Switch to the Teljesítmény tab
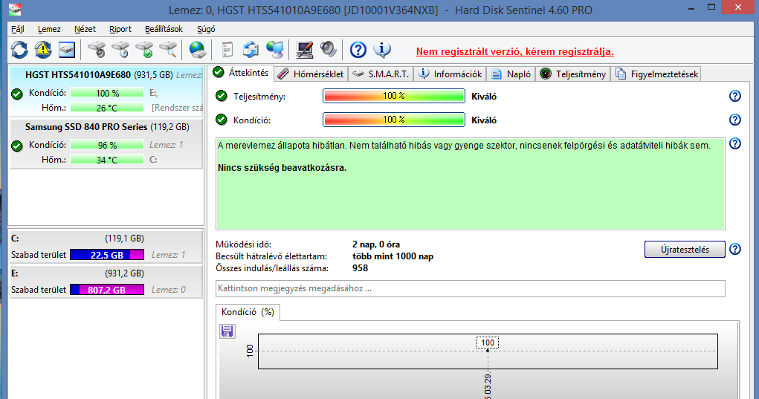759x399 pixels. [x=573, y=74]
